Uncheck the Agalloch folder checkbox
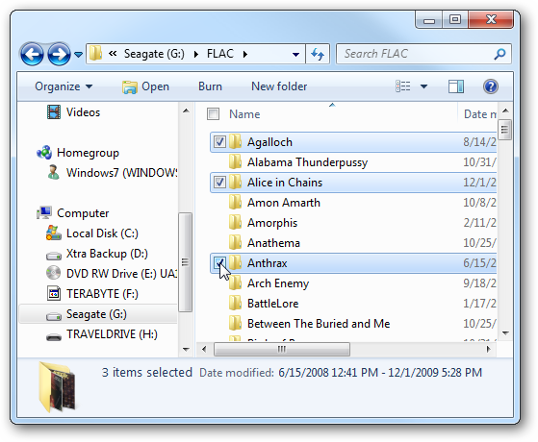 [219, 142]
